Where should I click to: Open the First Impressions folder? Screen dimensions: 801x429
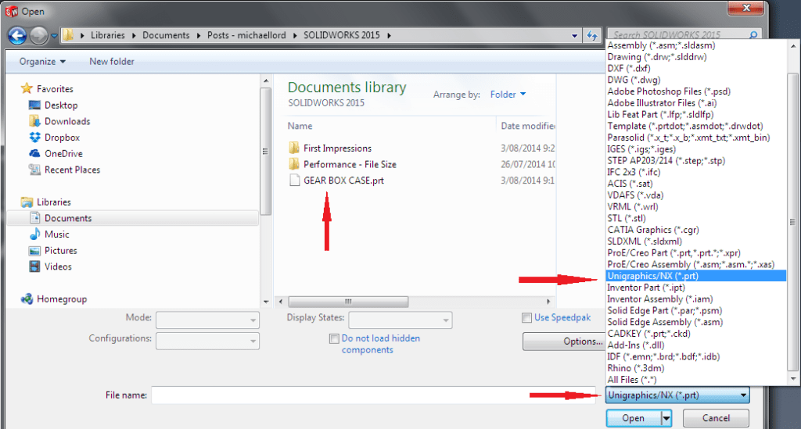(337, 148)
